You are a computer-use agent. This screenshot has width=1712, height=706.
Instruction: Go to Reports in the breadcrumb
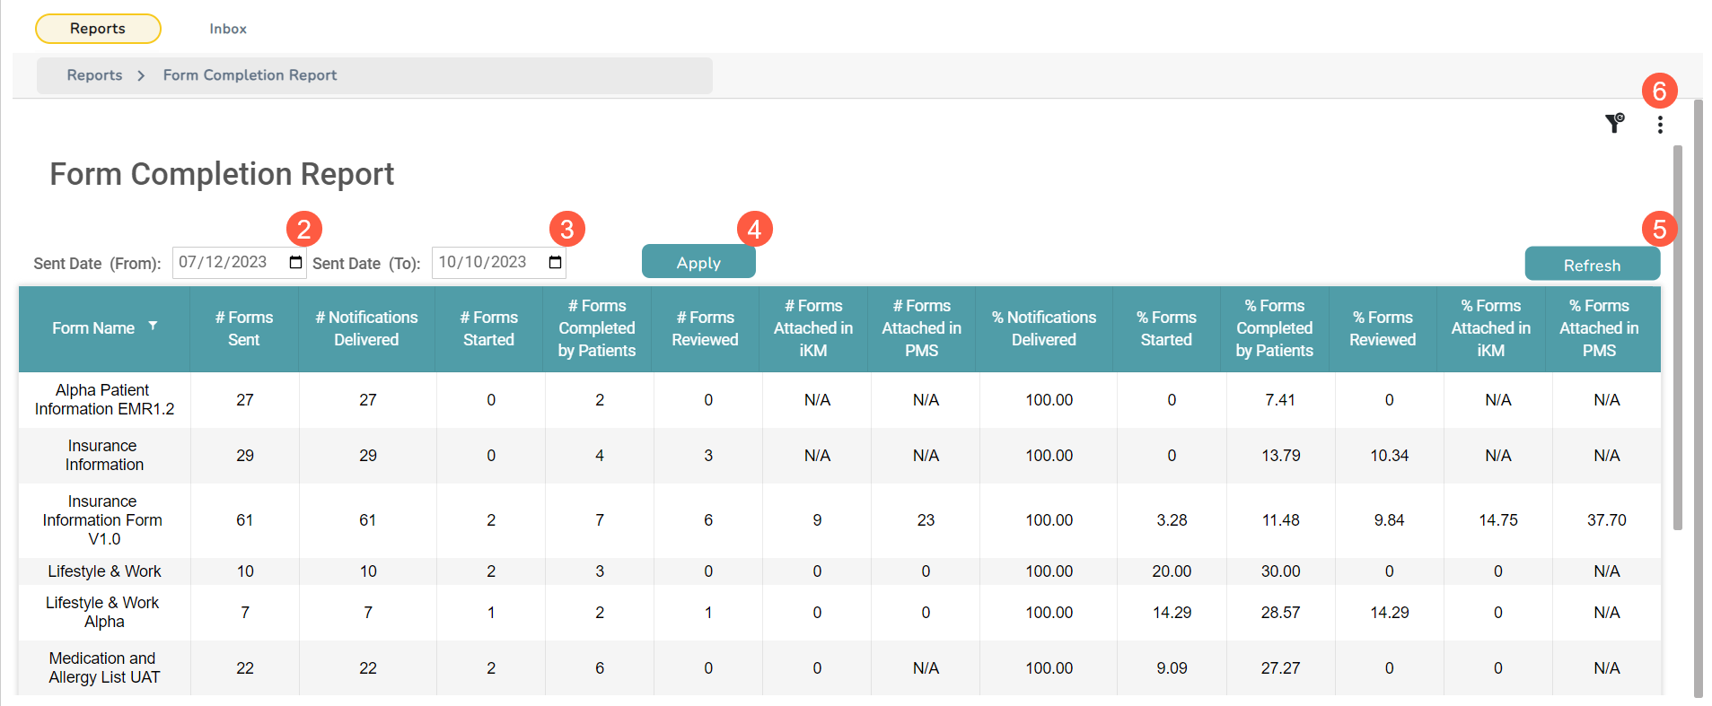94,75
